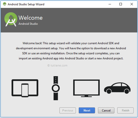Click the Android Studio subtitle under Welcome
Screen dimensions: 138x118
28,24
